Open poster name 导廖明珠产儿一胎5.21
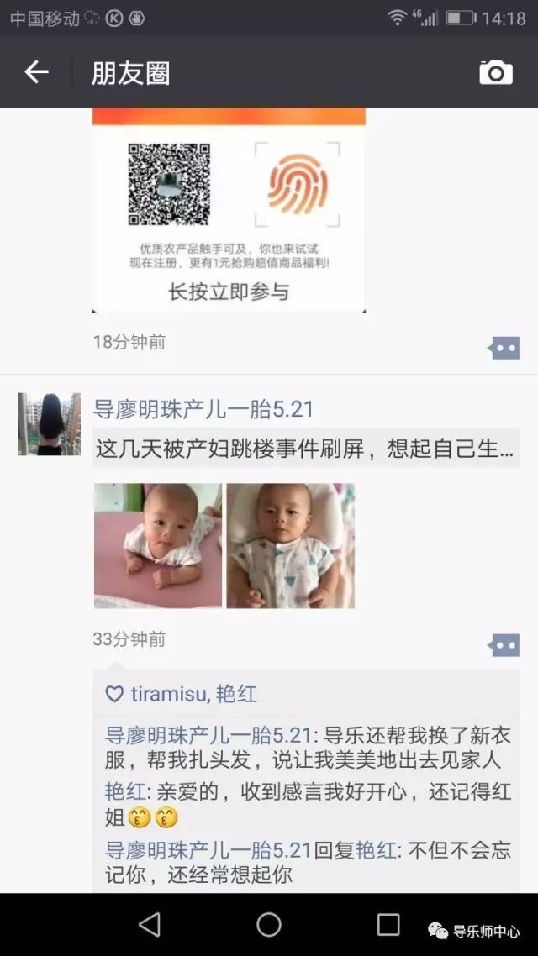The image size is (538, 956). pyautogui.click(x=203, y=409)
